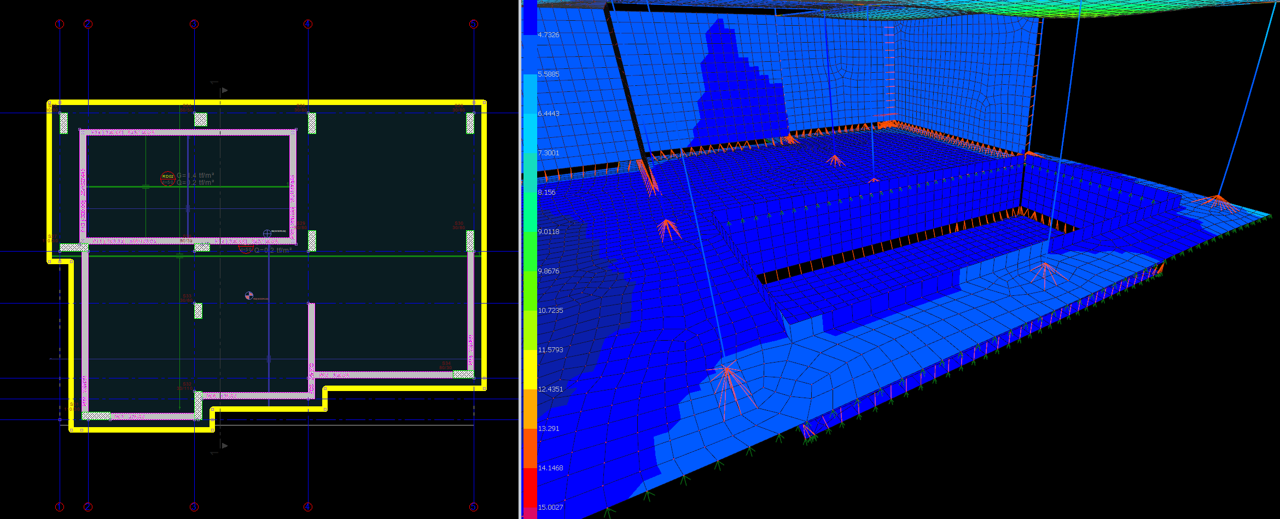
Task: Click the G=1.4 tf/m² load label
Action: click(195, 176)
